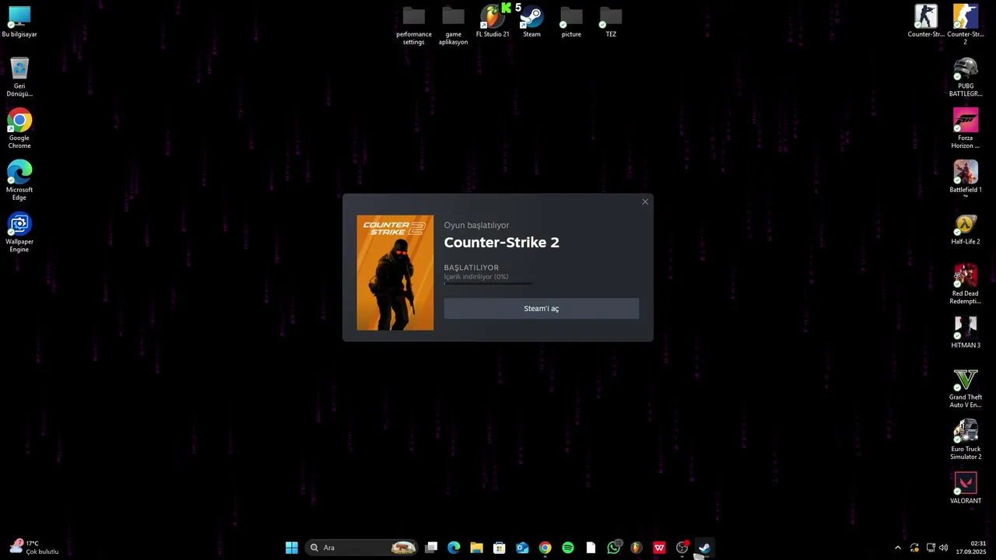The height and width of the screenshot is (560, 996).
Task: Select the Counter-Strike 1.6 soldier desktop shortcut
Action: (x=926, y=22)
